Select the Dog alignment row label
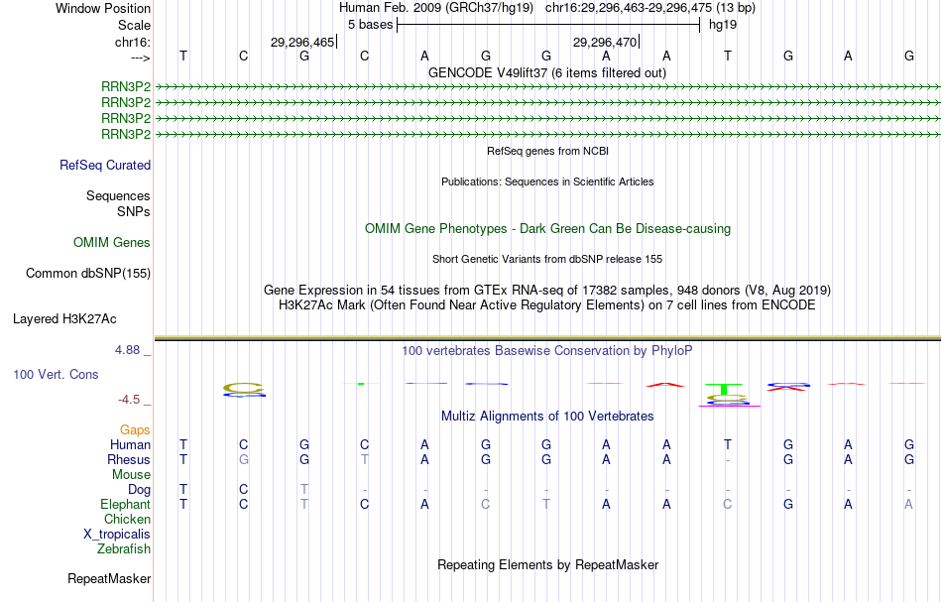This screenshot has width=942, height=602. point(139,490)
